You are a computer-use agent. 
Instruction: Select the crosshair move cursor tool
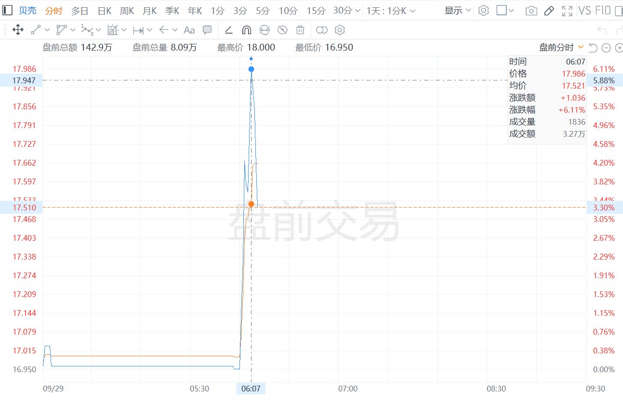tap(18, 30)
